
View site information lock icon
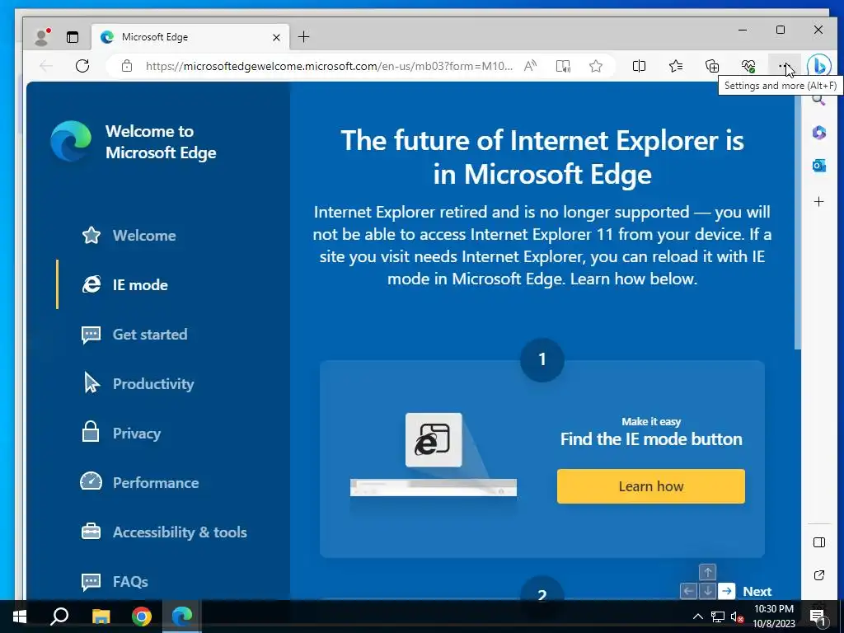tap(126, 66)
